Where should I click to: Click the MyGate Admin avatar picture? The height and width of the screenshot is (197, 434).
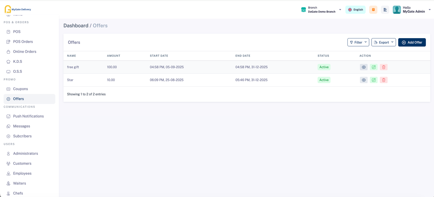click(x=397, y=10)
